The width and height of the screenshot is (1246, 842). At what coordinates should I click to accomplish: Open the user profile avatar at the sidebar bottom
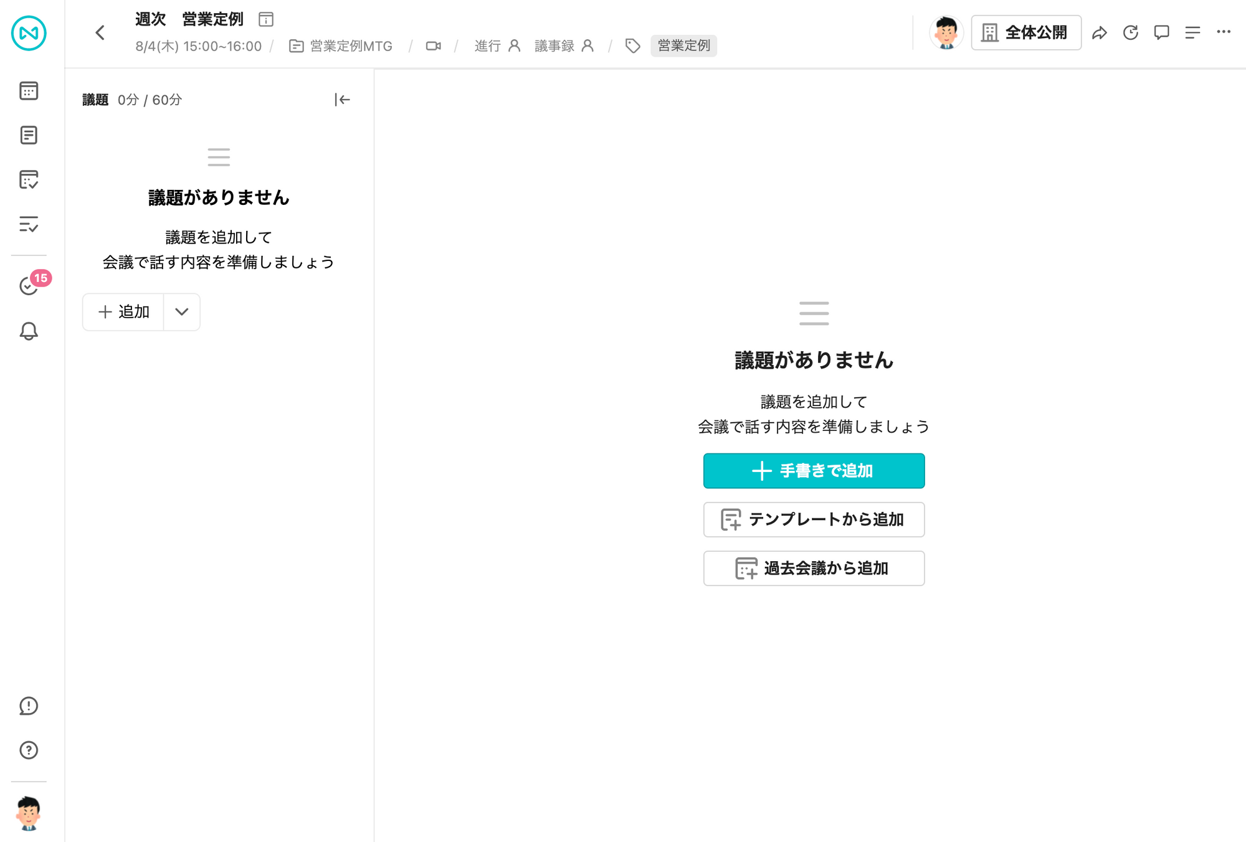[28, 813]
